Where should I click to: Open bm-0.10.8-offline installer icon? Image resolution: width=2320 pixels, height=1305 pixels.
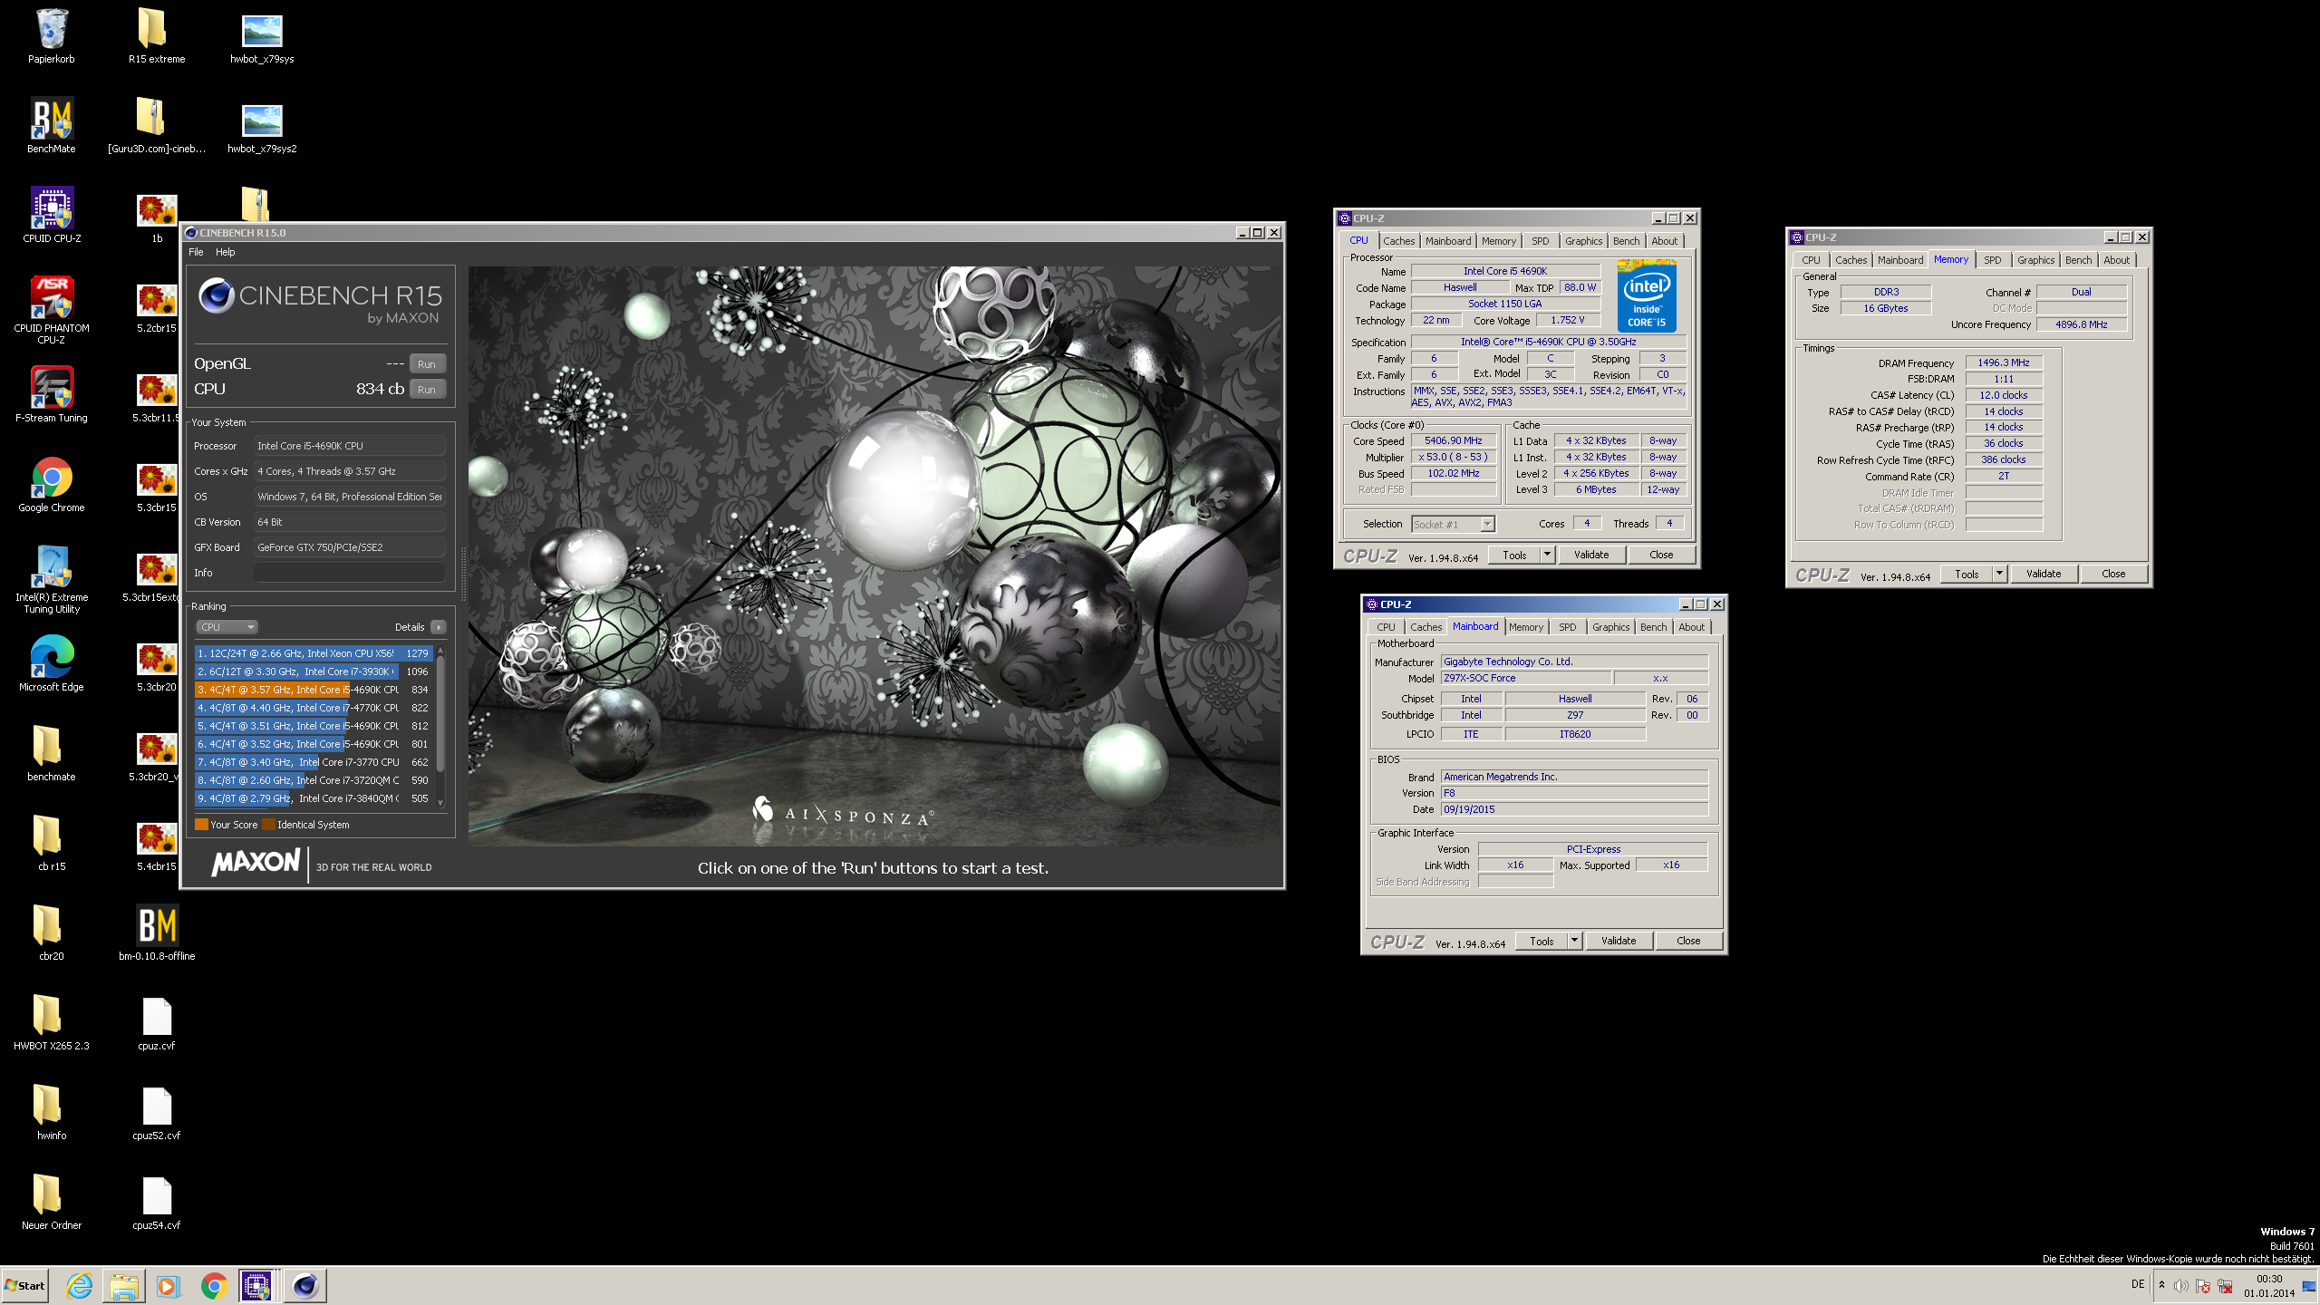(157, 933)
